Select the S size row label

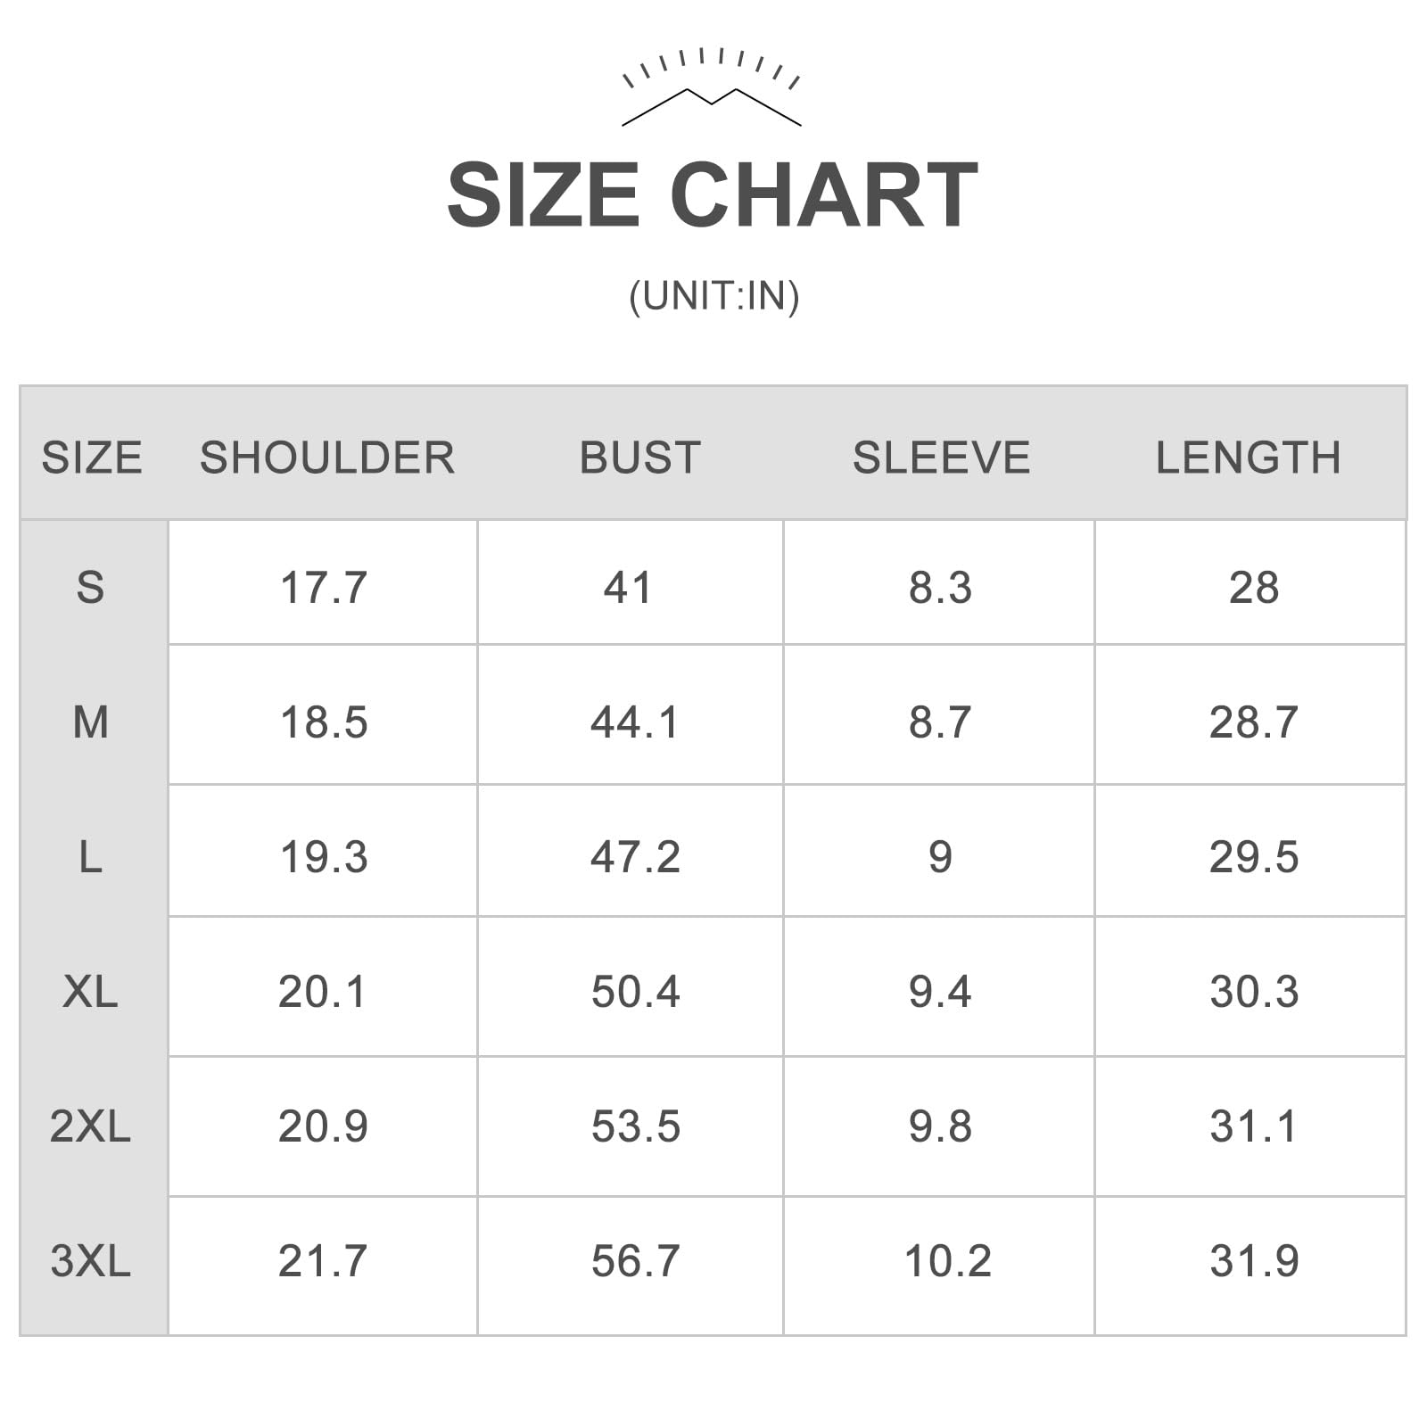[90, 588]
